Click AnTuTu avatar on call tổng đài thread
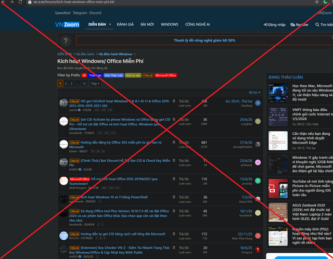 (63, 236)
